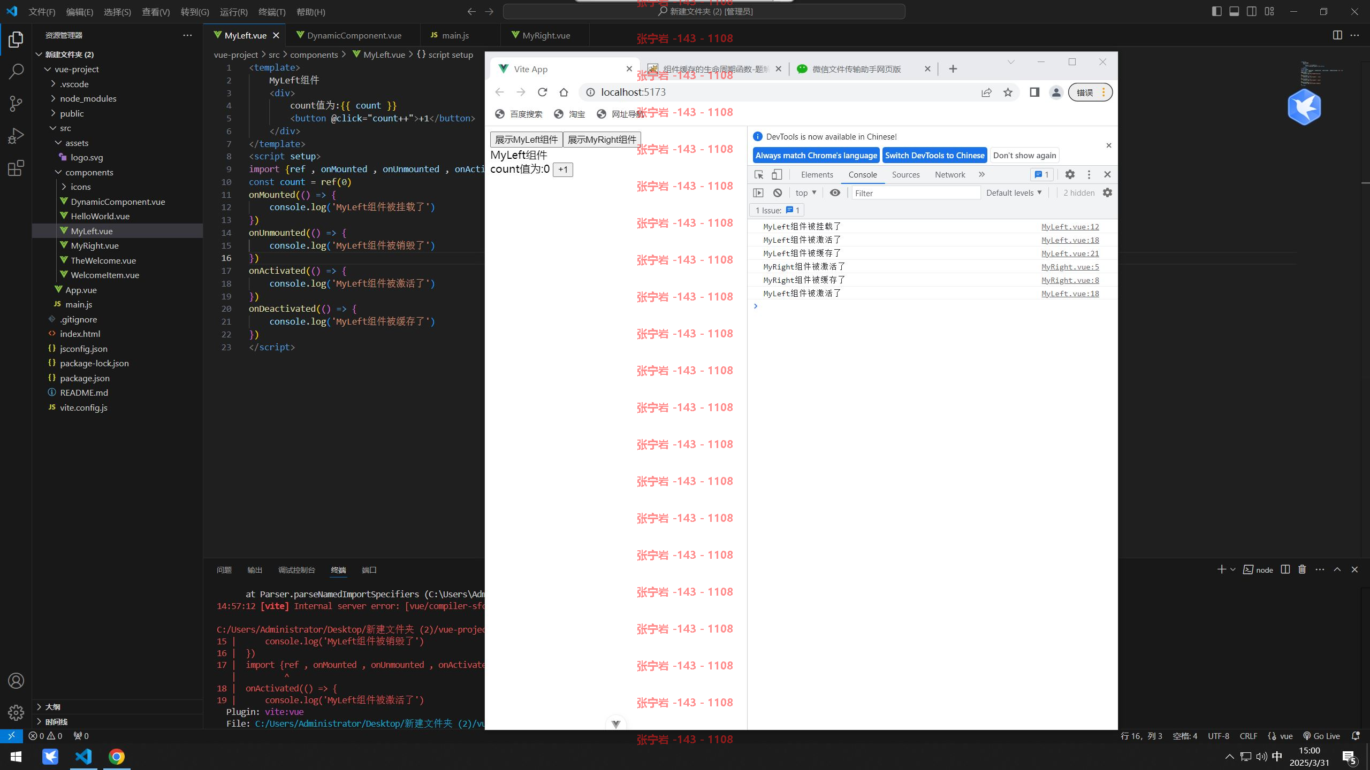Open the Search view in activity bar

tap(16, 71)
